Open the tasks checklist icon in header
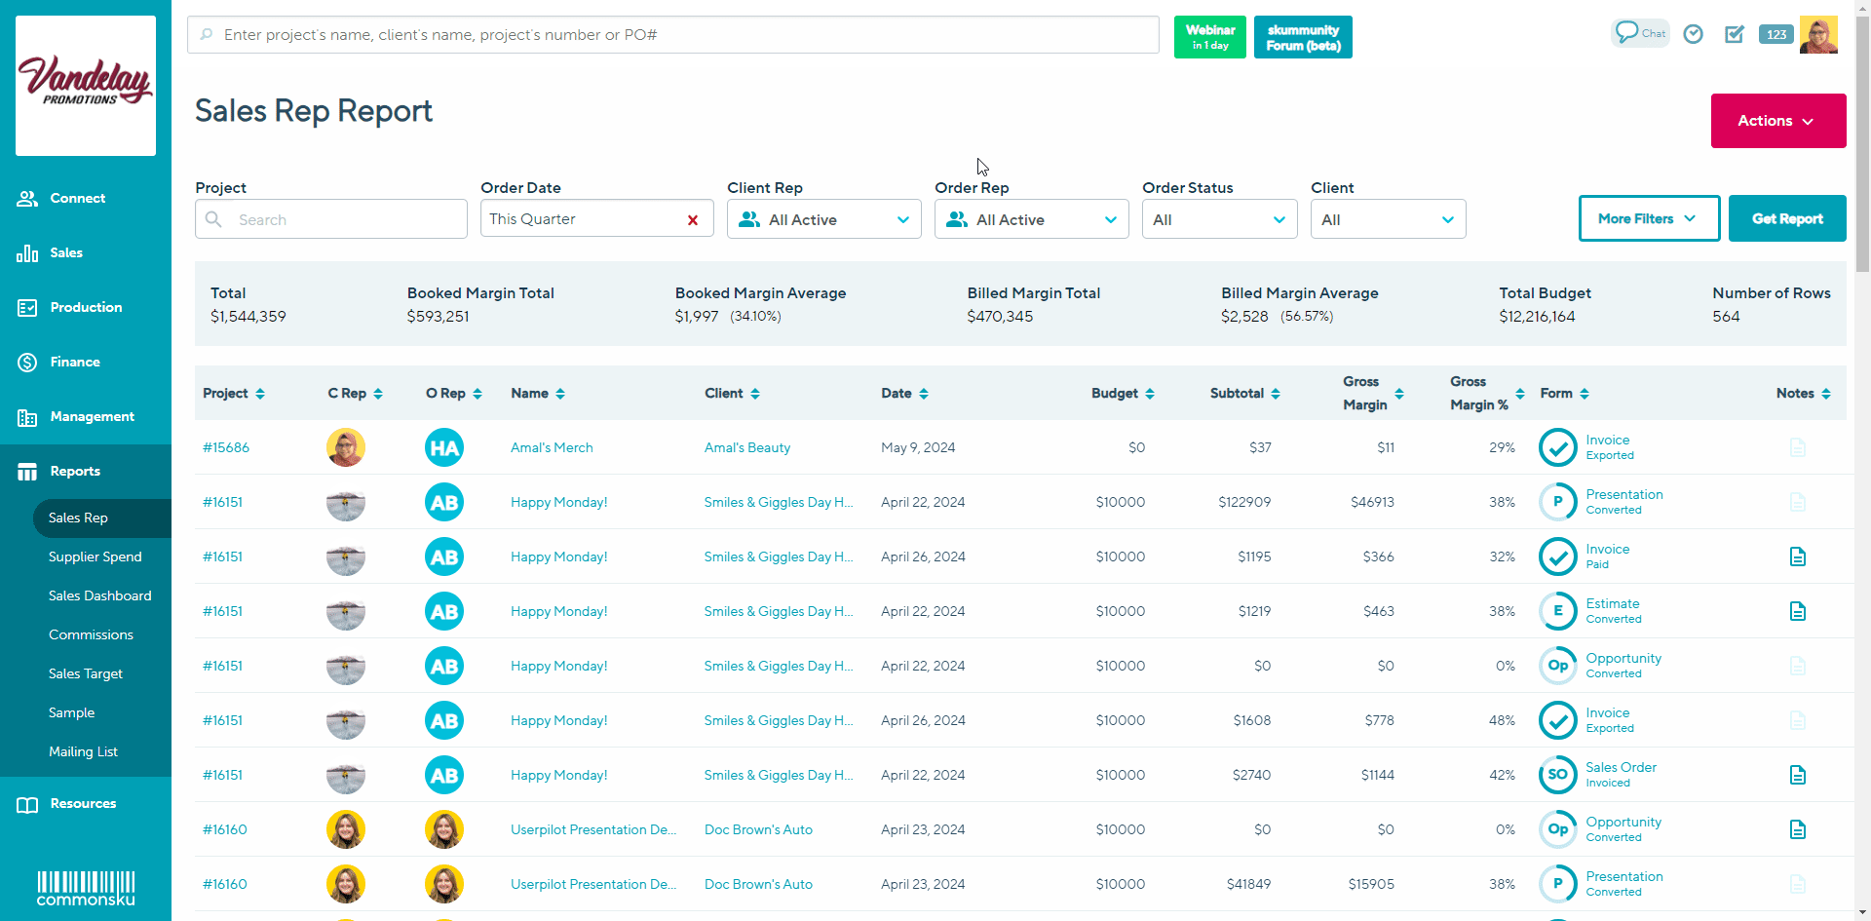 1735,34
